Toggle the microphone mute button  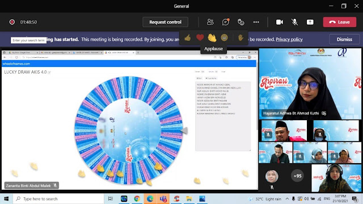tap(294, 22)
